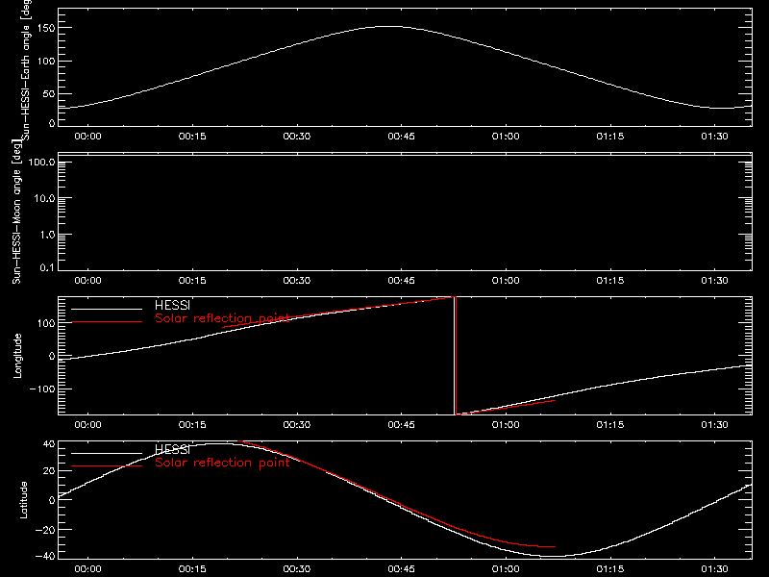Click the red legend line in Latitude panel
The height and width of the screenshot is (577, 769).
point(107,465)
